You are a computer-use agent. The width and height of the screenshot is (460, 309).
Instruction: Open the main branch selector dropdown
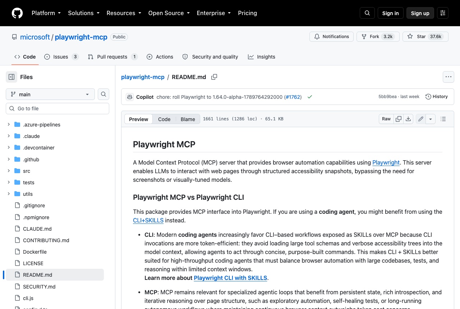pyautogui.click(x=50, y=94)
